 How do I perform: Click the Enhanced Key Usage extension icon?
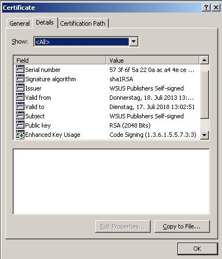(x=20, y=135)
